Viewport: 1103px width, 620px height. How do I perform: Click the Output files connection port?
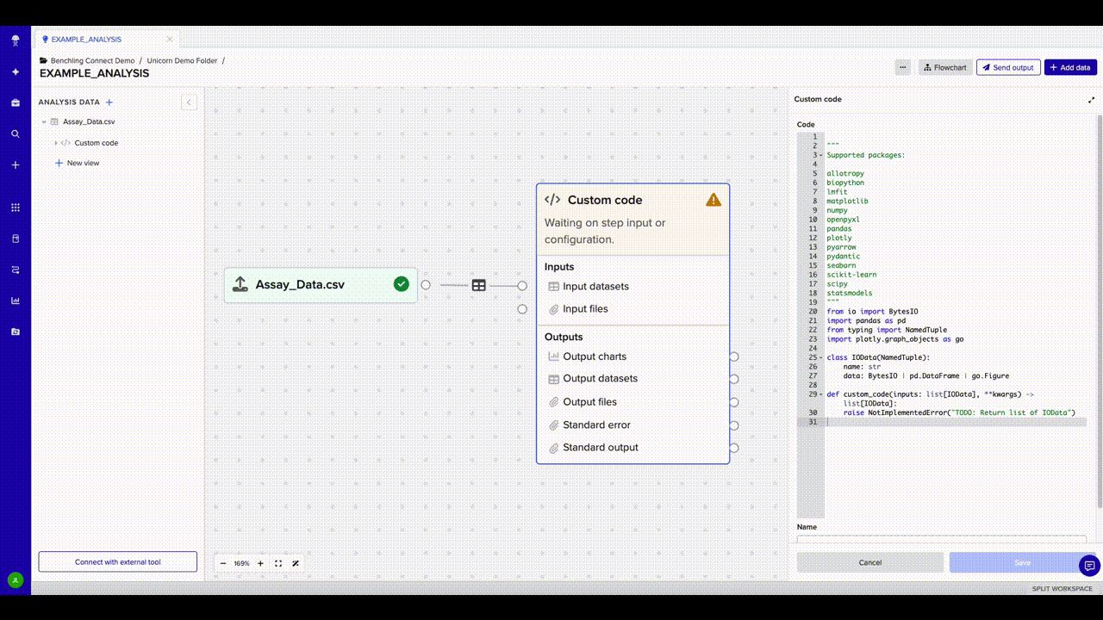[x=734, y=402]
